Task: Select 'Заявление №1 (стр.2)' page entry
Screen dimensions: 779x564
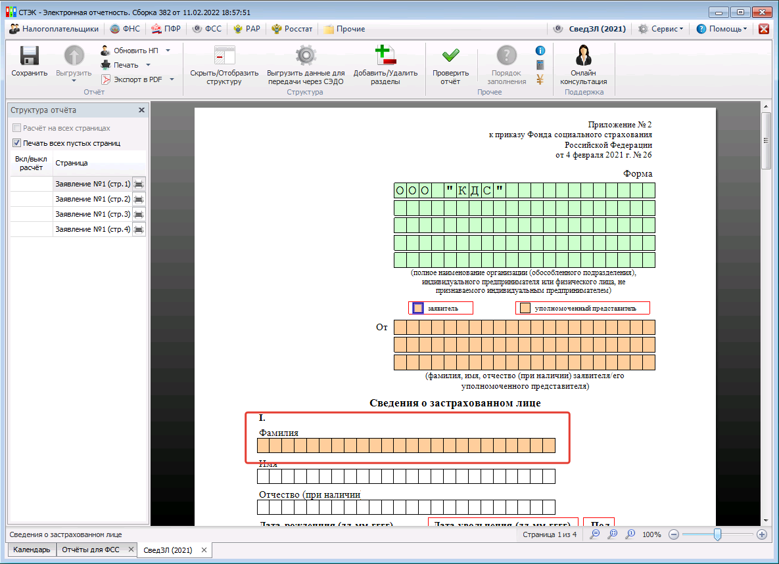Action: click(93, 199)
